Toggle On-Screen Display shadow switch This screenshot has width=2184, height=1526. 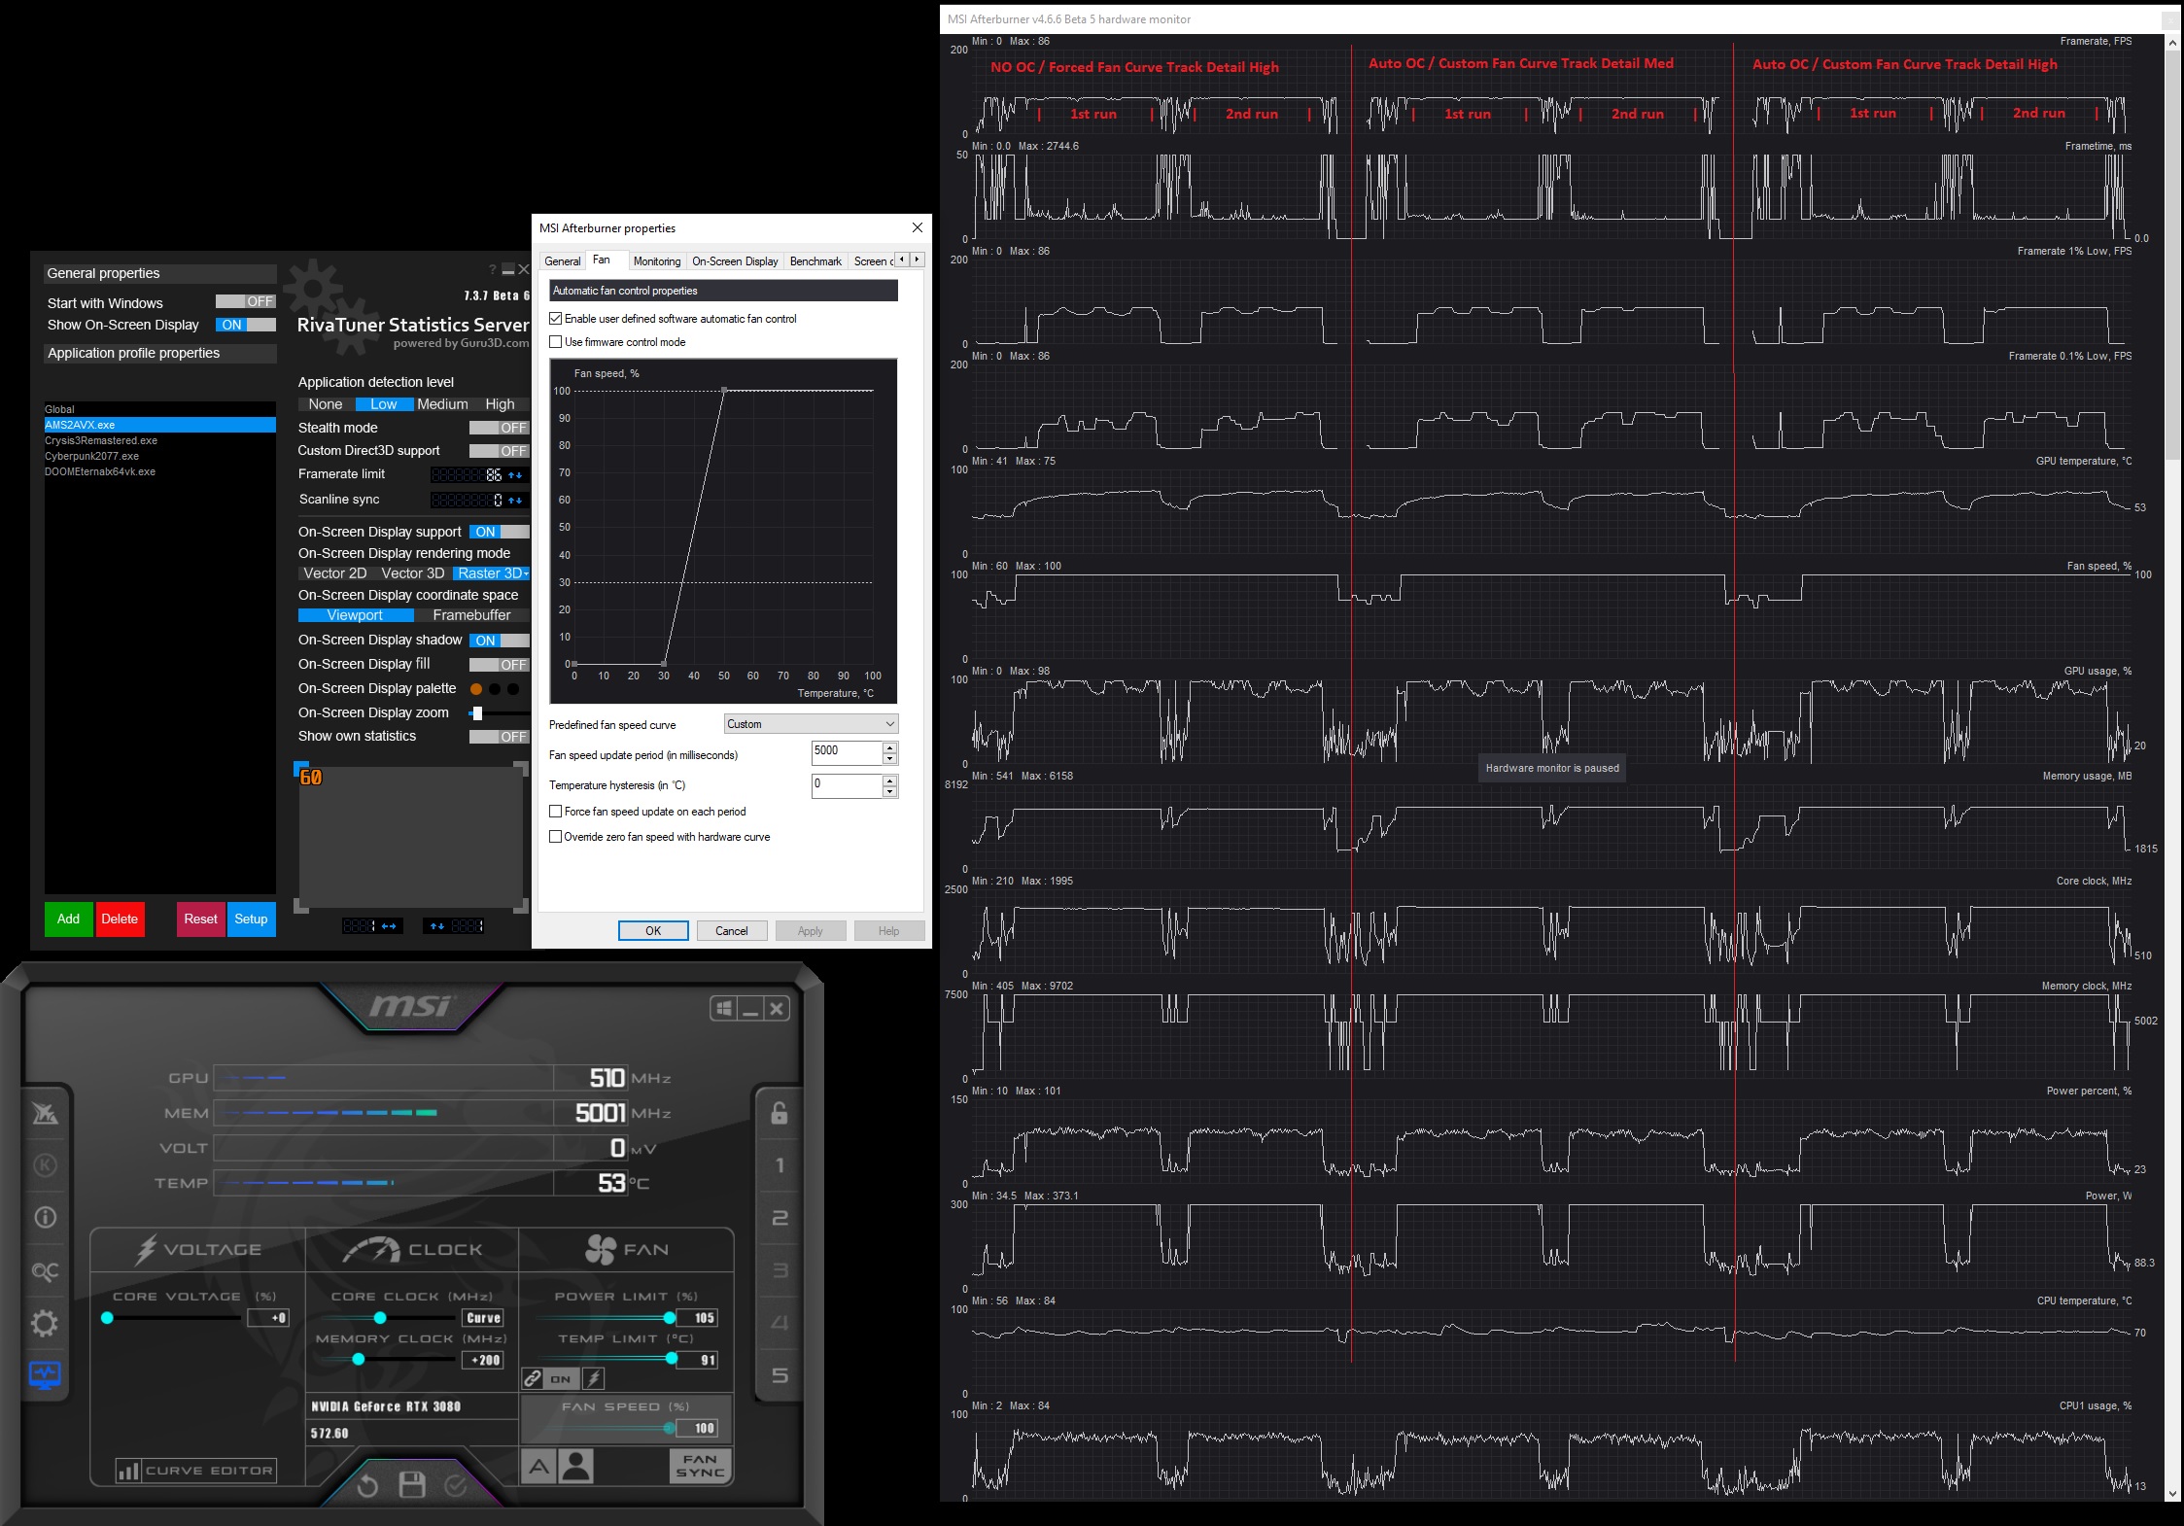pos(499,641)
